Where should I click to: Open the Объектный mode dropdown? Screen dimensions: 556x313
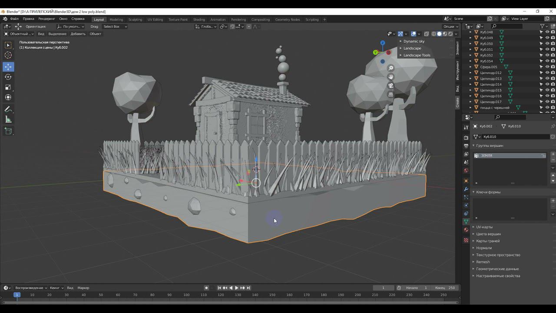pos(18,34)
